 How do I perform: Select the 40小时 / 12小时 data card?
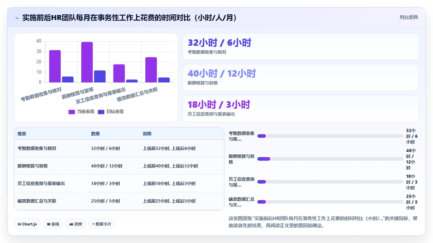point(301,77)
